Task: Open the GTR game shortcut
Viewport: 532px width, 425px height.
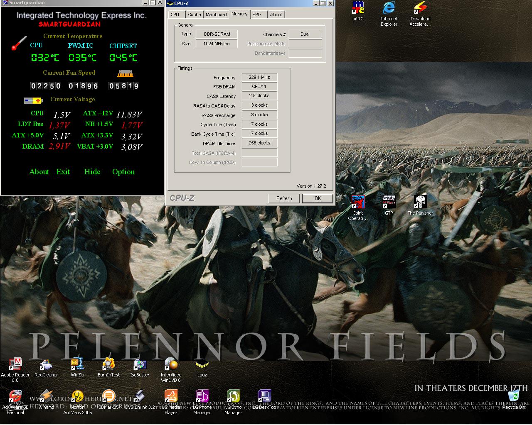Action: click(x=389, y=205)
